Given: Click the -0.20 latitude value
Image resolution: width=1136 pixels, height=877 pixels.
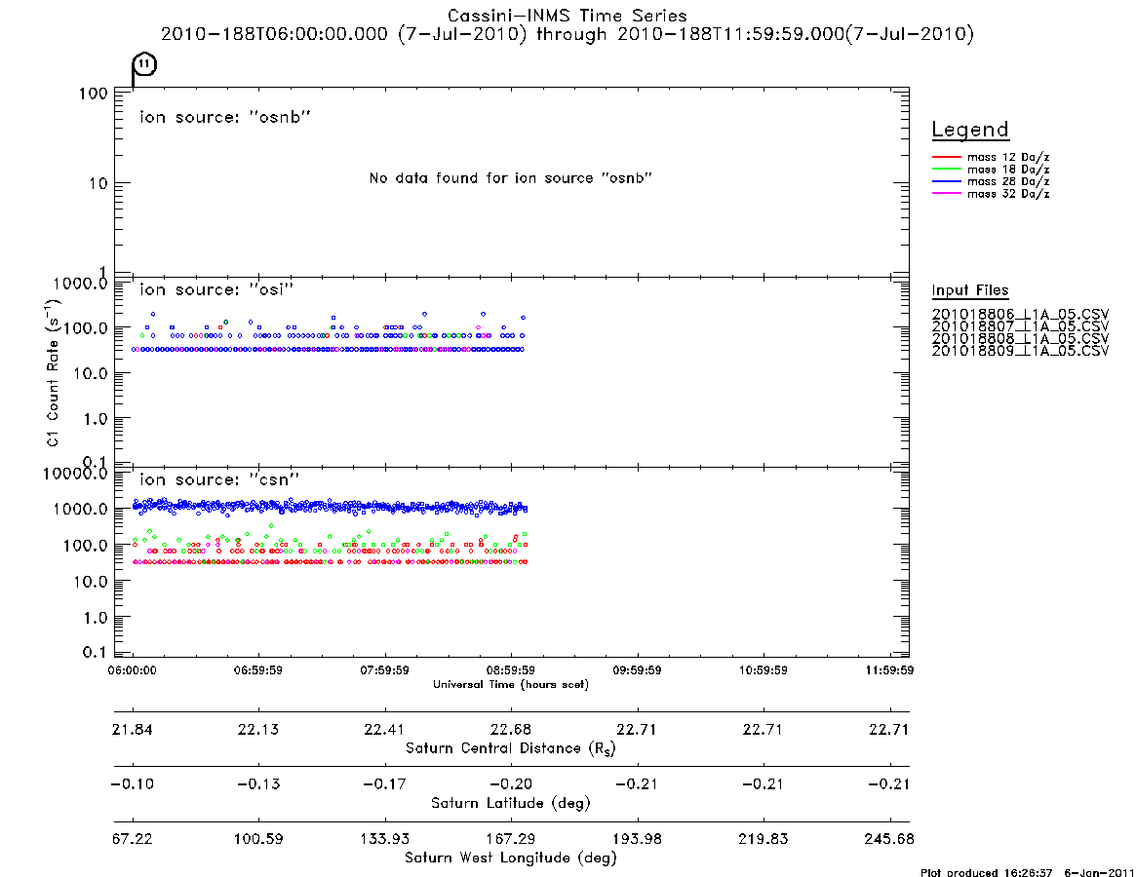Looking at the screenshot, I should 511,784.
